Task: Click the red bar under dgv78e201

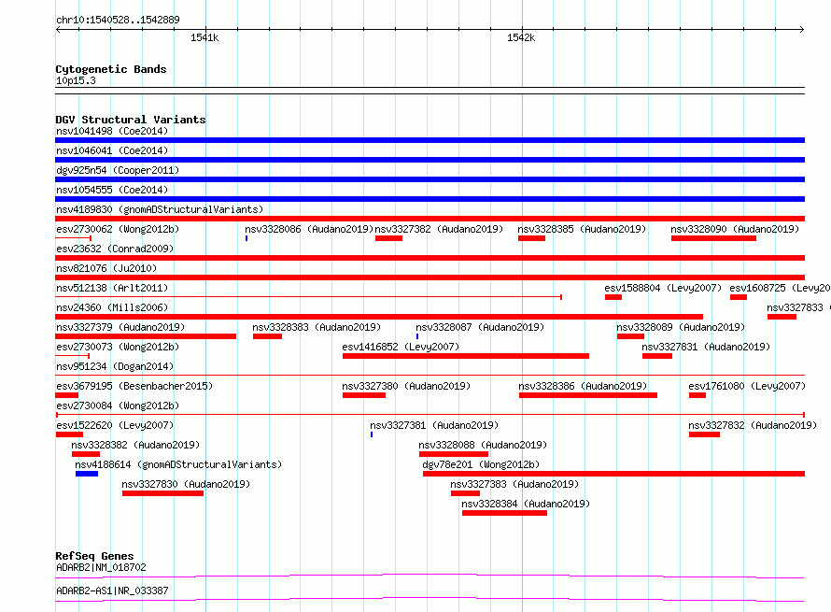Action: point(613,474)
